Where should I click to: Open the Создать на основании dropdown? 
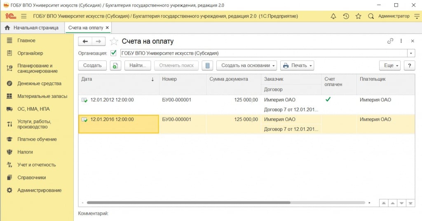pyautogui.click(x=246, y=65)
